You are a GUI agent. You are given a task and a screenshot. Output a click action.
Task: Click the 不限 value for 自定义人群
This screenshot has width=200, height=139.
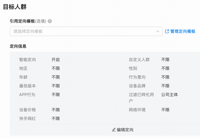(165, 60)
